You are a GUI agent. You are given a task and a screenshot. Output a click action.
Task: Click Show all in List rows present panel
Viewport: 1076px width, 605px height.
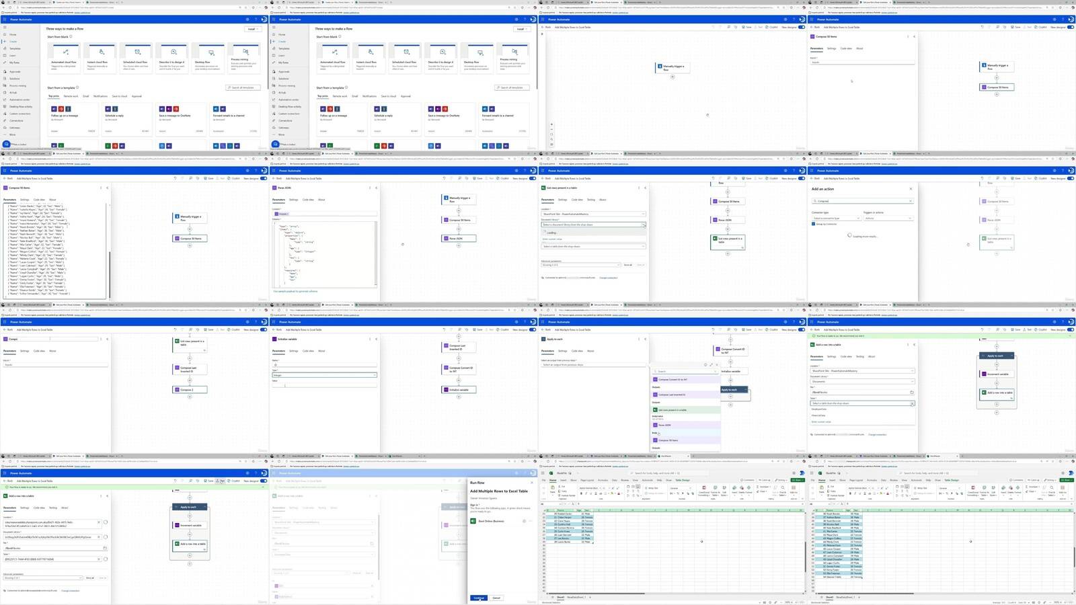(627, 265)
